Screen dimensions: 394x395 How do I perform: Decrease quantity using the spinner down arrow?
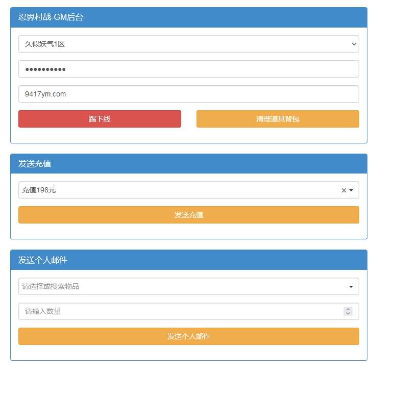[x=348, y=313]
